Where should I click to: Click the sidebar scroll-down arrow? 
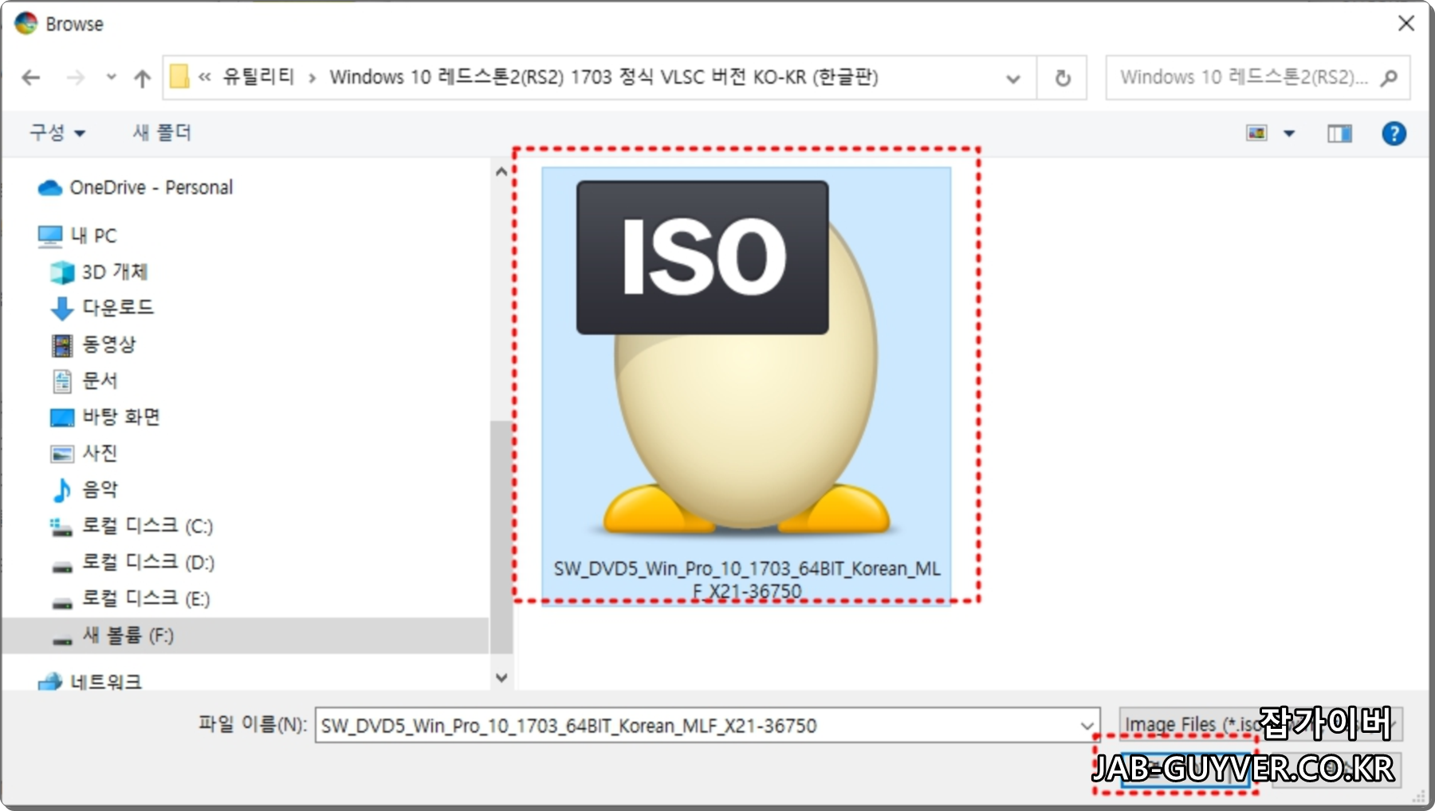click(x=501, y=678)
